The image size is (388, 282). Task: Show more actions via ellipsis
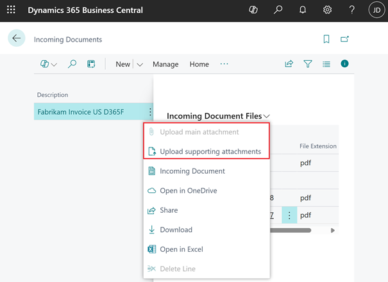click(224, 64)
